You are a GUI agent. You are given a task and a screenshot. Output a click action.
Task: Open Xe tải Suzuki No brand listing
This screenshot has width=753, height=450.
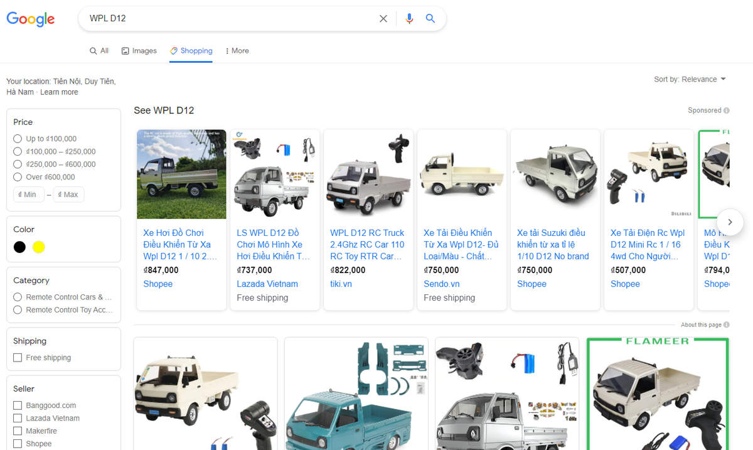554,245
